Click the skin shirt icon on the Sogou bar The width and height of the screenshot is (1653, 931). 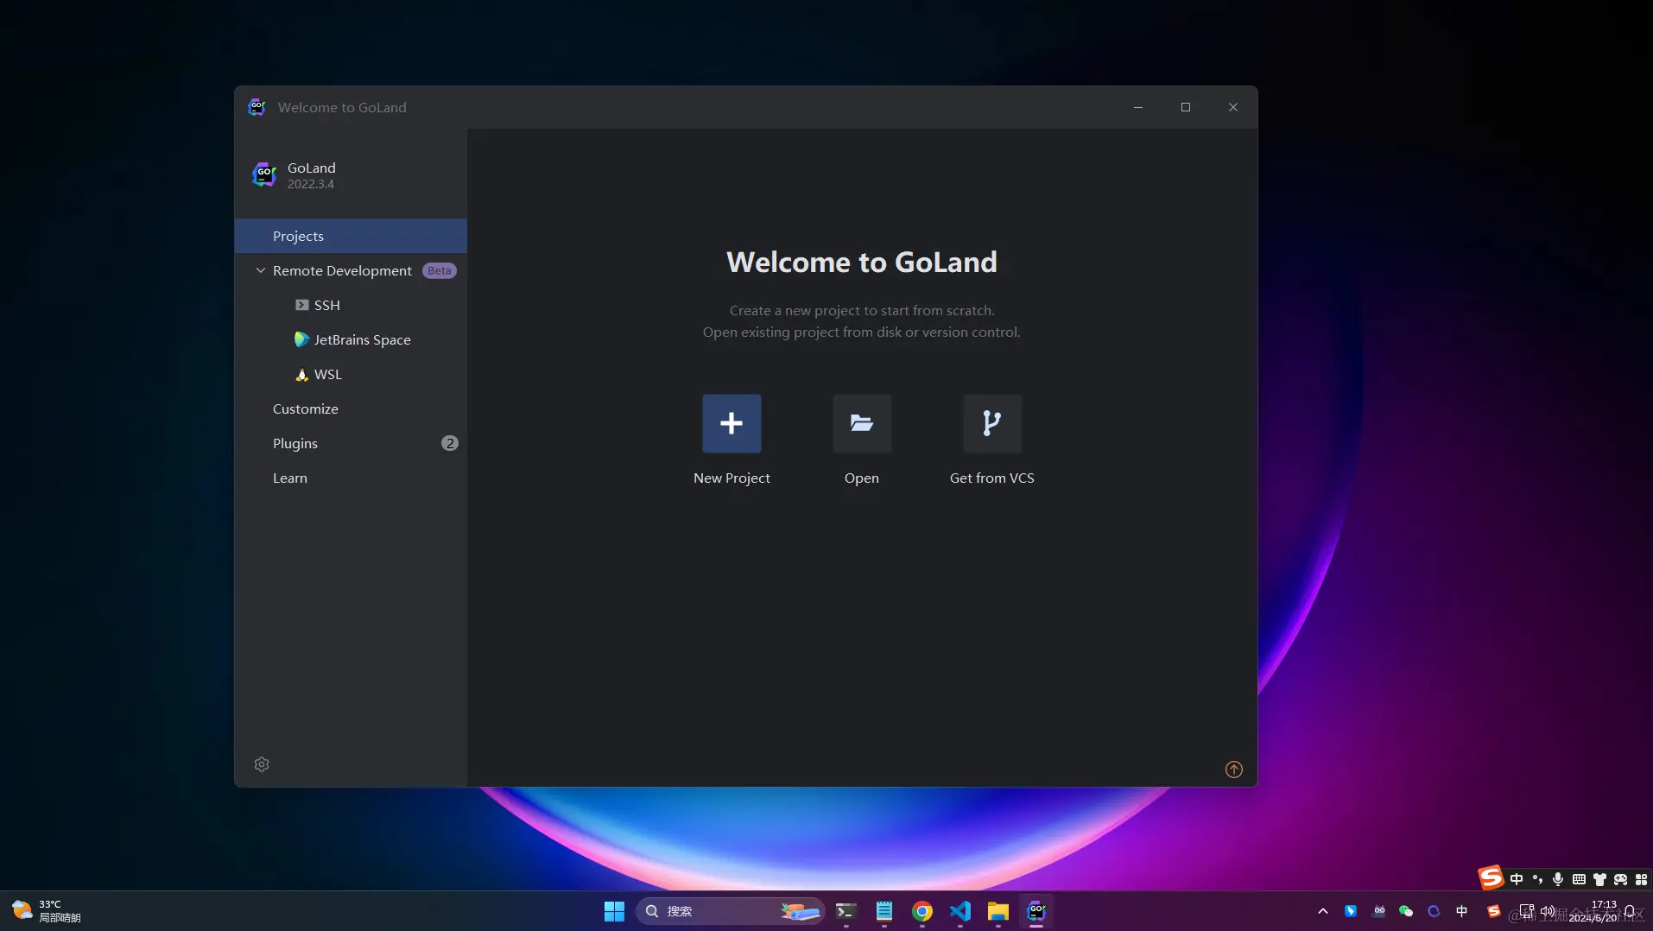pyautogui.click(x=1599, y=879)
